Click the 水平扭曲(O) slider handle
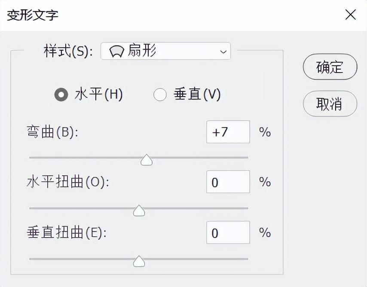Viewport: 367px width, 287px height. (139, 211)
